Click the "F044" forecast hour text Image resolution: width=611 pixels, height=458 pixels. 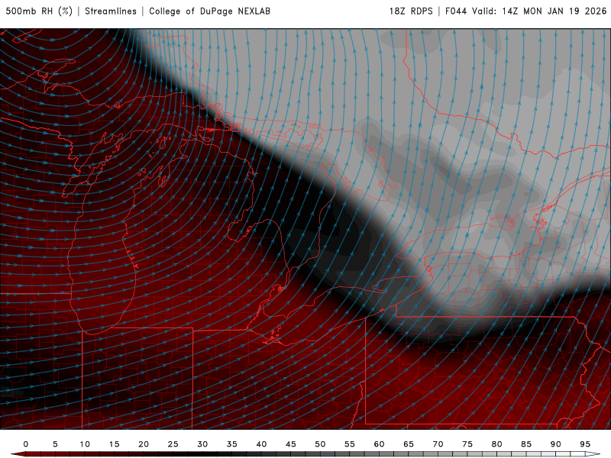[x=456, y=11]
